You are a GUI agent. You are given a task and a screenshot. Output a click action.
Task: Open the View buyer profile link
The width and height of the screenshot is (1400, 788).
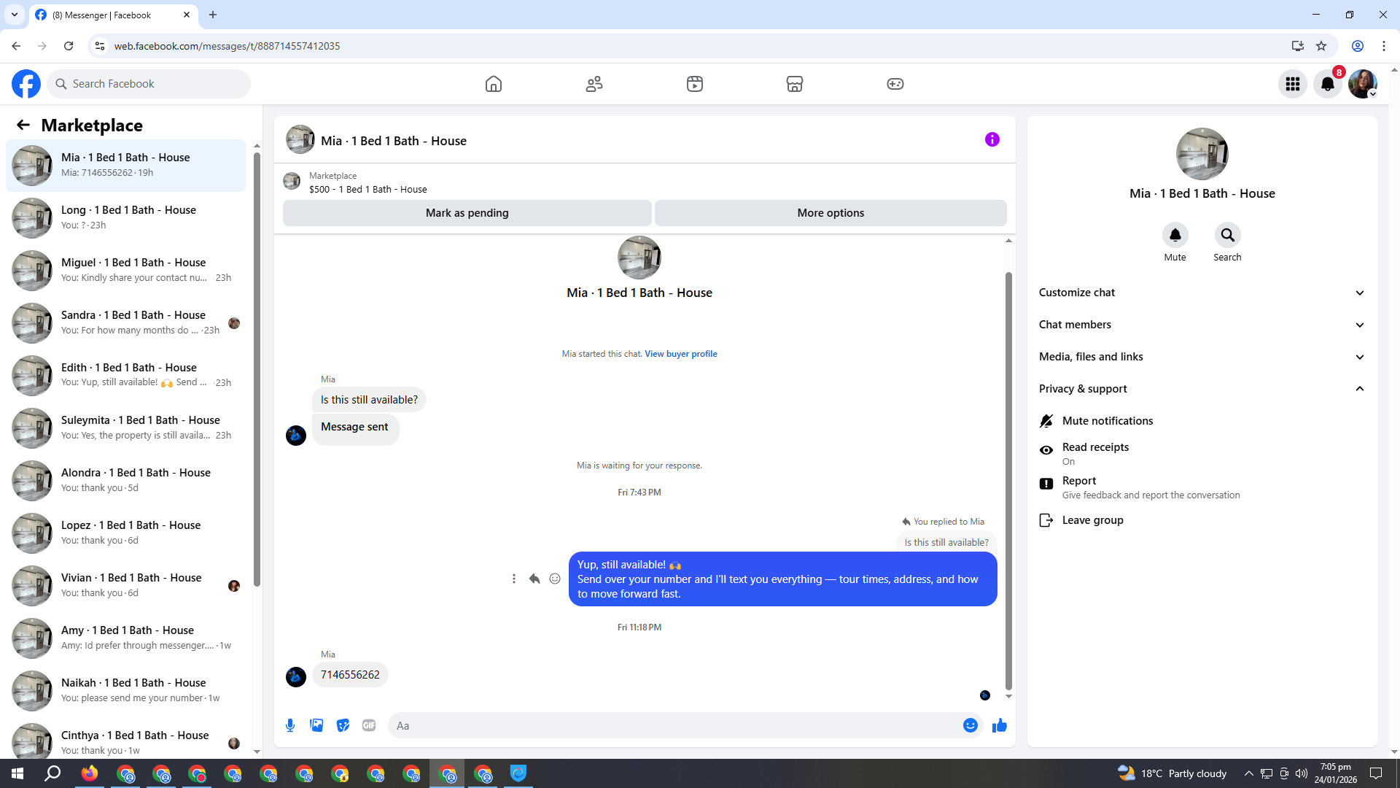tap(680, 354)
